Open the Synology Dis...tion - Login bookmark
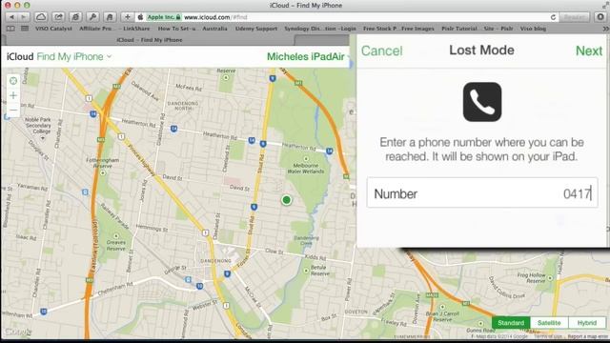 (x=320, y=29)
